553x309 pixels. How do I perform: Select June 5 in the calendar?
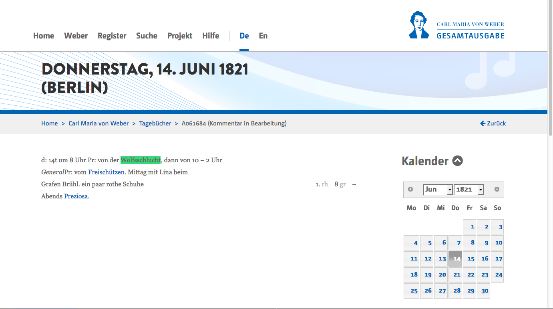coord(427,243)
